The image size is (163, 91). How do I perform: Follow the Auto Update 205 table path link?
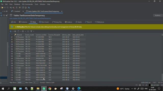coord(30,18)
